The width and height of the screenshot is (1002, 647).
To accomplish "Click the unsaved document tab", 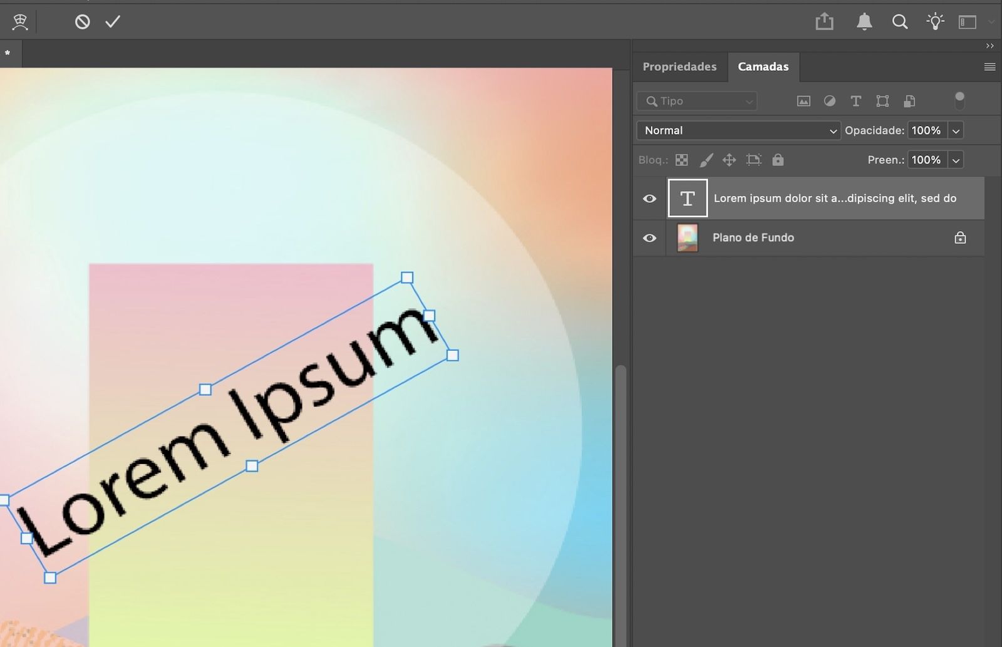I will (11, 54).
